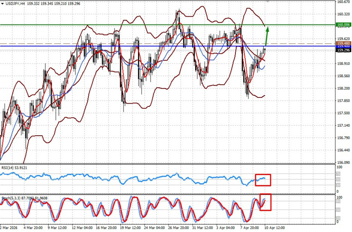Select the blue horizontal line at 159.400
The width and height of the screenshot is (352, 232).
click(x=168, y=46)
